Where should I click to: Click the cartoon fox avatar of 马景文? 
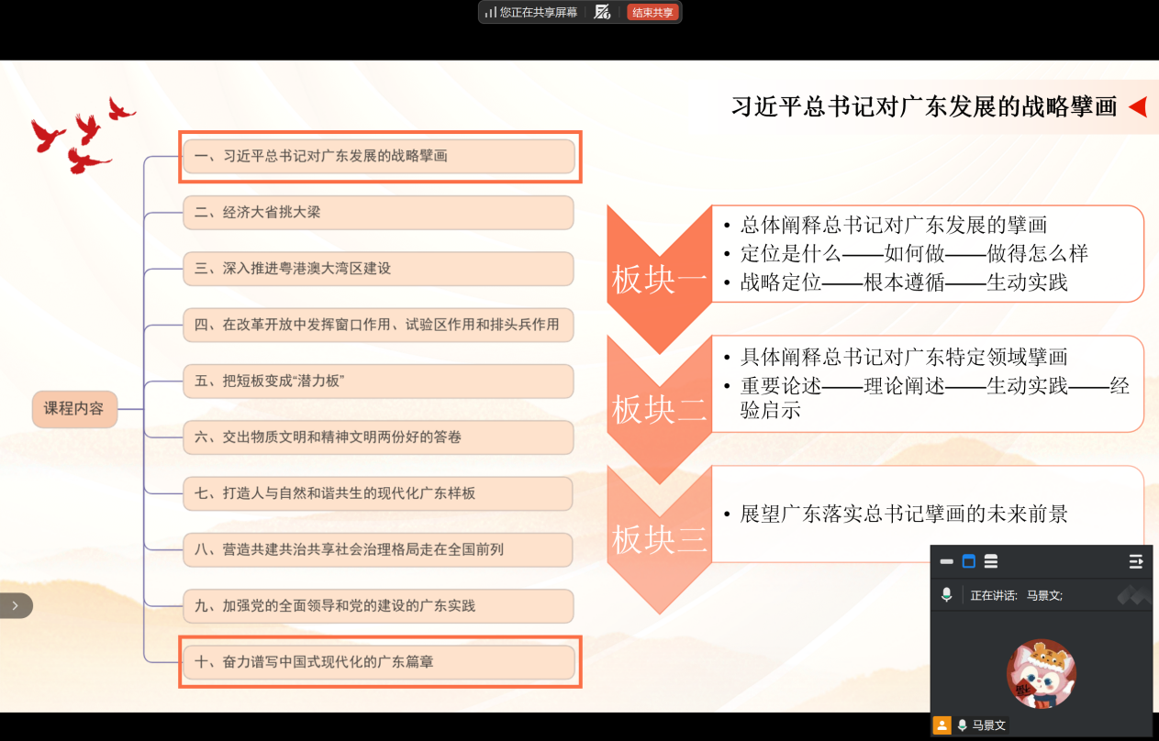1041,674
